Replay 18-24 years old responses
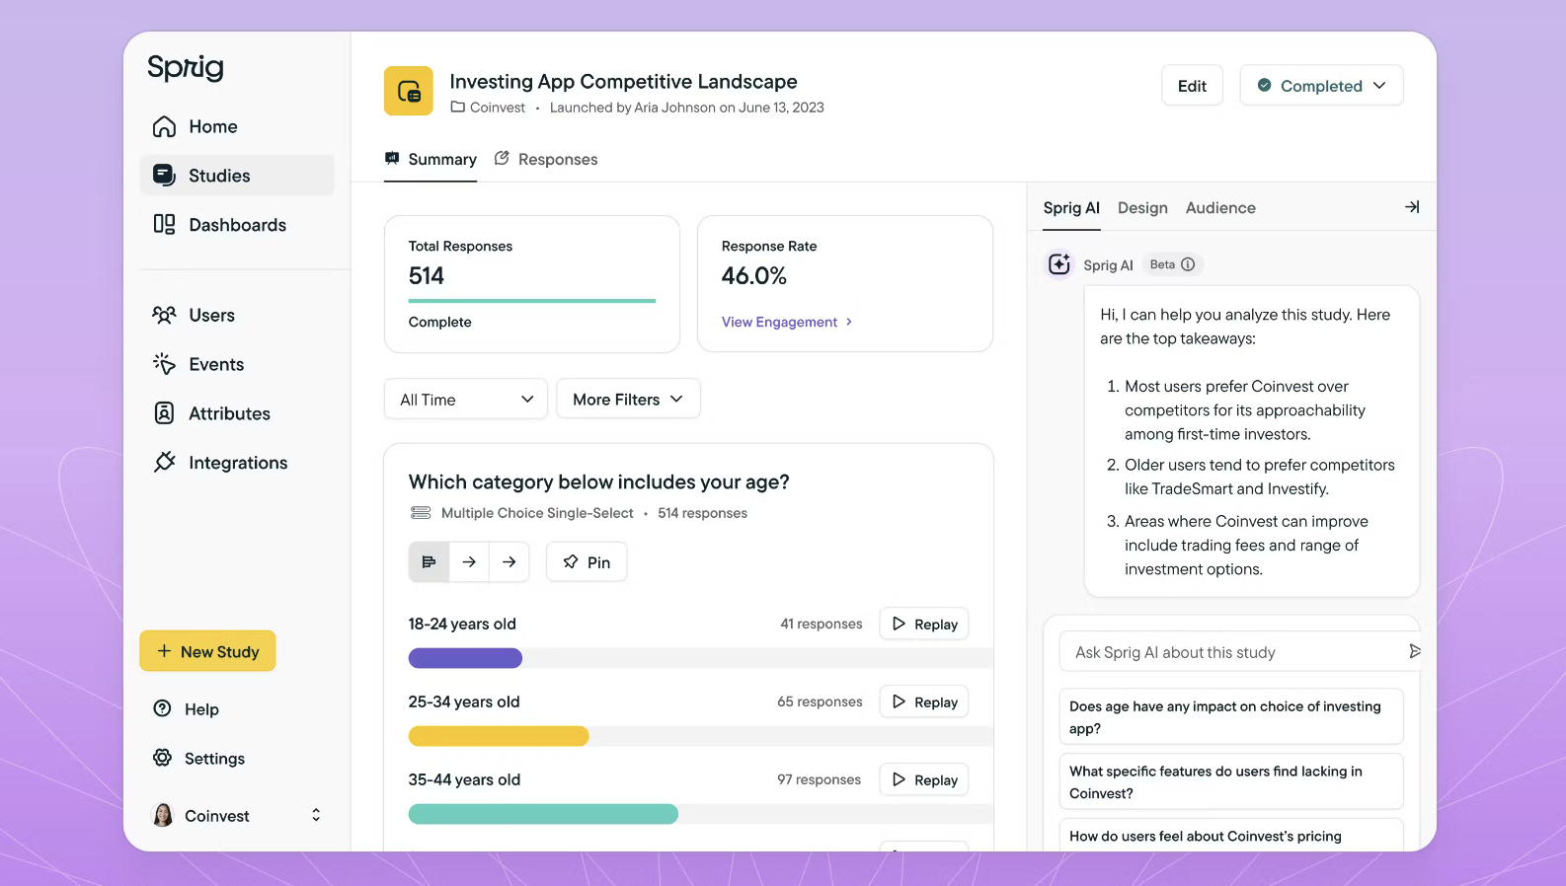This screenshot has width=1566, height=886. (x=924, y=625)
